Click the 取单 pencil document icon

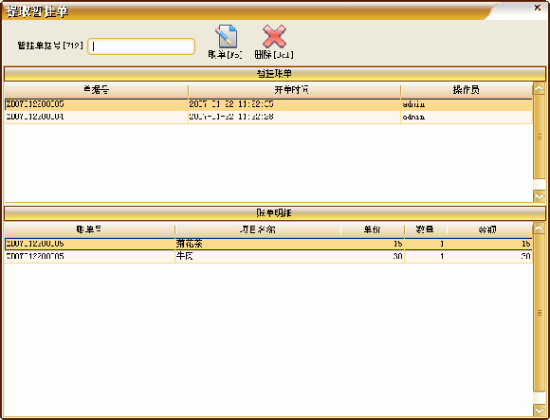click(226, 36)
